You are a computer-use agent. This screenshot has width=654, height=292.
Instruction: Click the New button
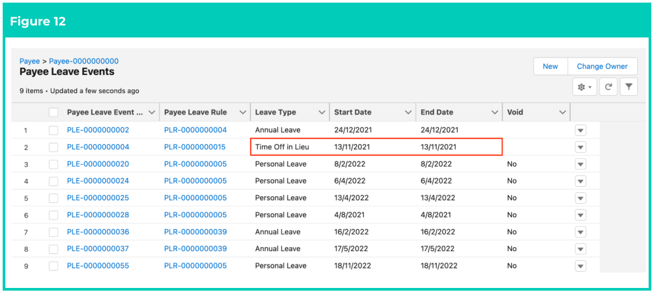550,66
